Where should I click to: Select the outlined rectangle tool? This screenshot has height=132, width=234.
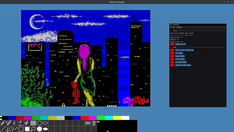click(21, 129)
